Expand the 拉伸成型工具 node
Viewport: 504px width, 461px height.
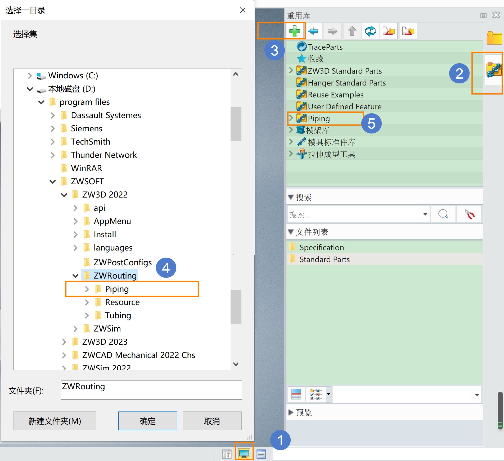coord(291,154)
